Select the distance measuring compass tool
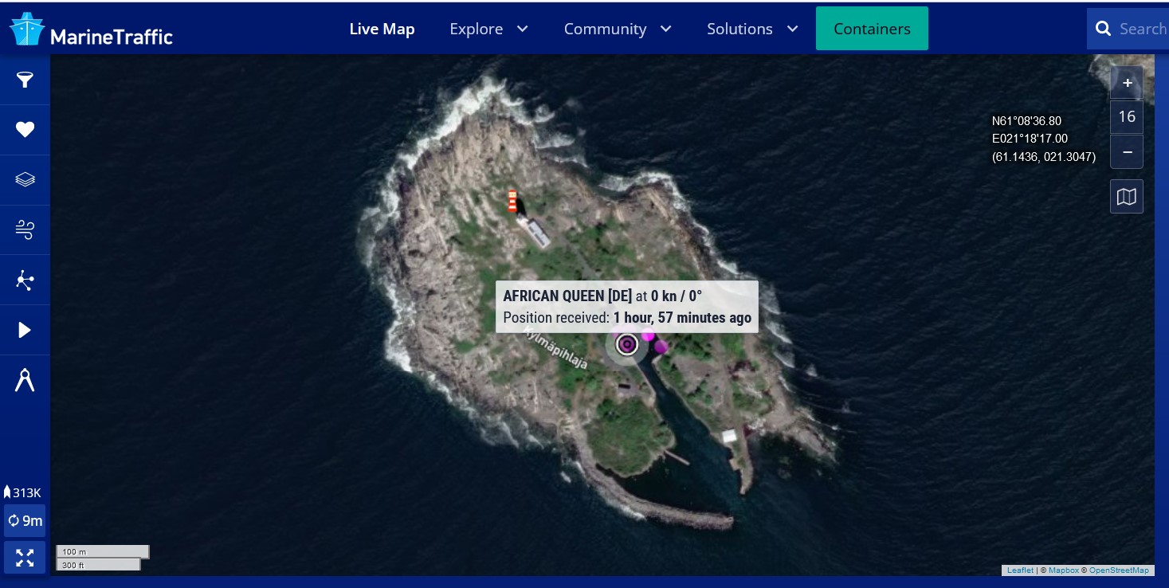This screenshot has height=588, width=1169. click(x=25, y=381)
